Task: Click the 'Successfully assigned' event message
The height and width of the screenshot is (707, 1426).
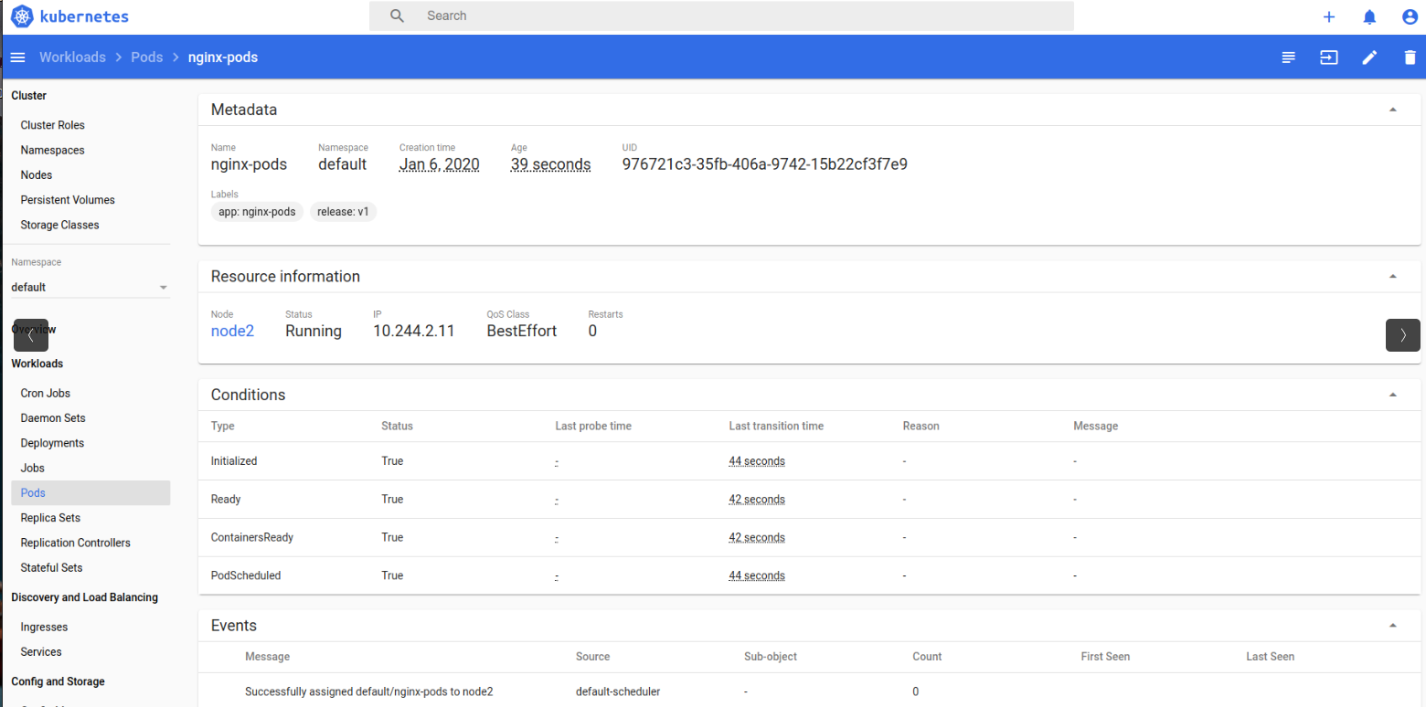Action: (369, 691)
